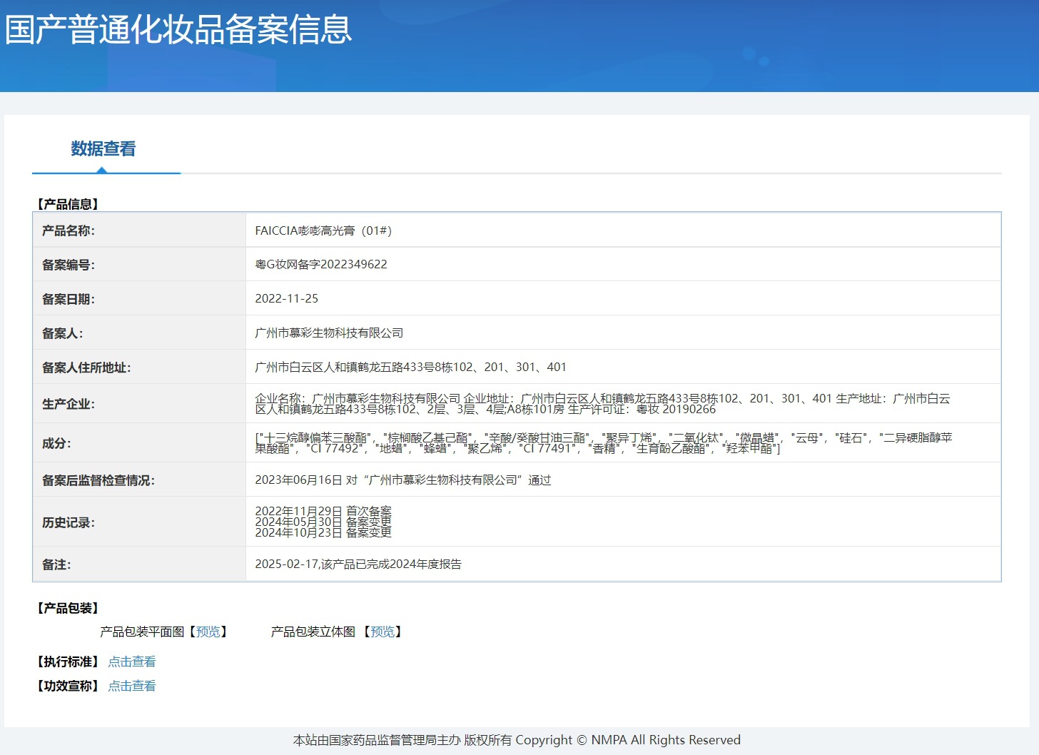Preview the 产品包装立体图 image
Viewport: 1039px width, 755px height.
(x=382, y=632)
